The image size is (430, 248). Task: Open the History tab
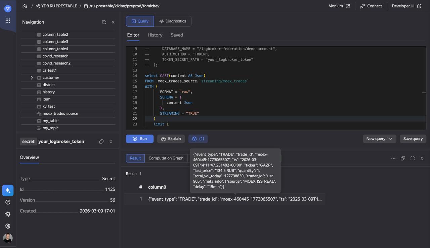coord(155,35)
